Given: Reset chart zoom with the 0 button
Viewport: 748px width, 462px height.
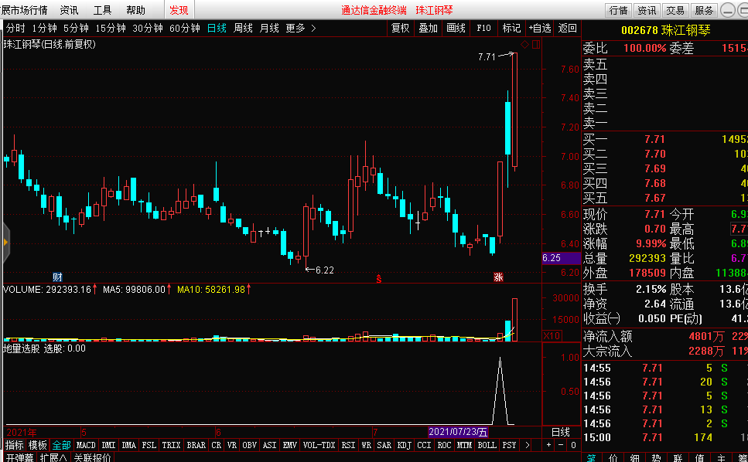Looking at the screenshot, I should tap(573, 445).
